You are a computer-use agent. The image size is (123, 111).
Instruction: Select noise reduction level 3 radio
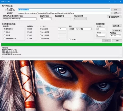click(30, 39)
